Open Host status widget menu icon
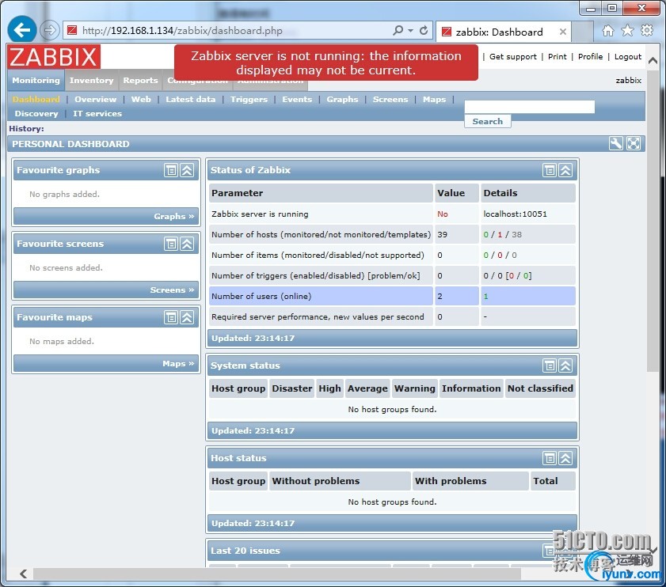 550,458
